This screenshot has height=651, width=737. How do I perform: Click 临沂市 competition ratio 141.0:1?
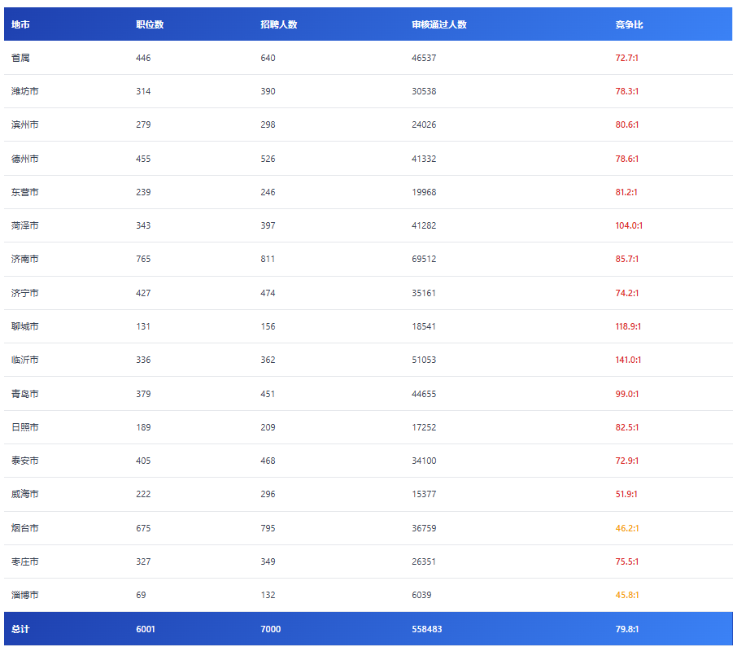pyautogui.click(x=629, y=360)
